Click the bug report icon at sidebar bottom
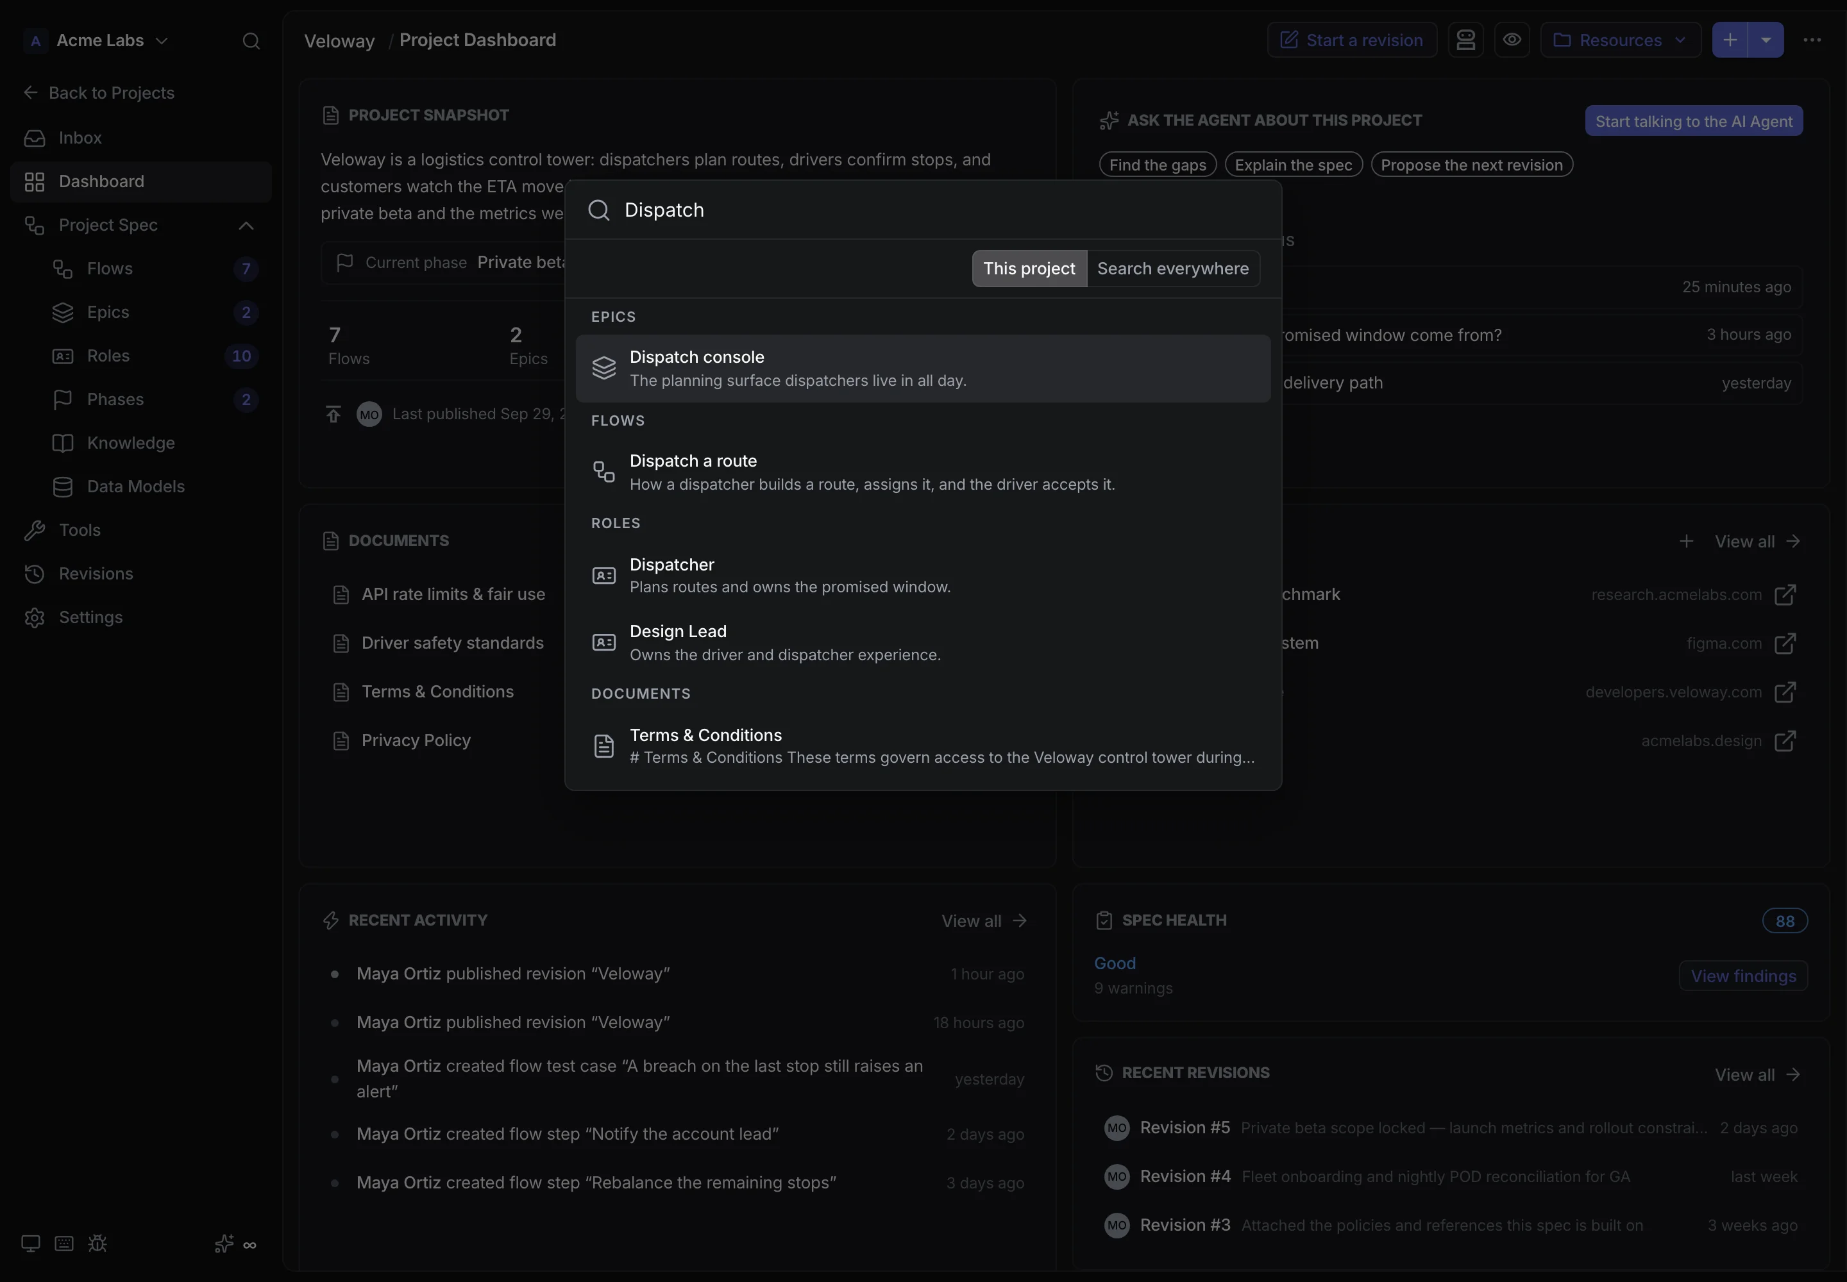This screenshot has width=1847, height=1282. click(97, 1244)
